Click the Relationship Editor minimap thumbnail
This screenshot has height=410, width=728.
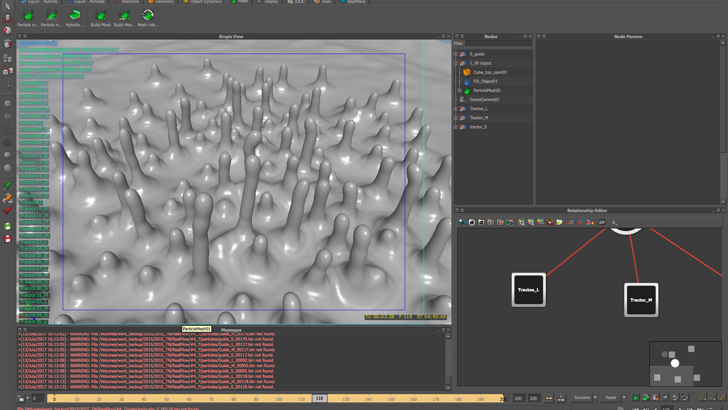point(686,364)
